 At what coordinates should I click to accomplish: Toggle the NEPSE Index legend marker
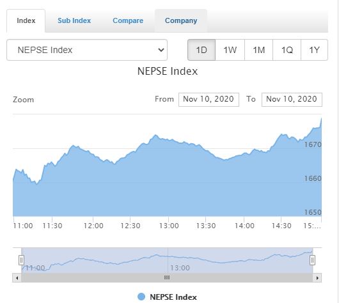point(141,297)
